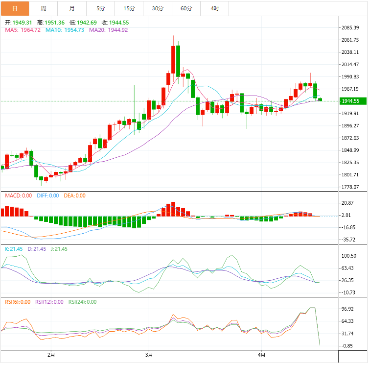Click the MA10 moving average label
The width and height of the screenshot is (369, 365).
click(x=65, y=30)
